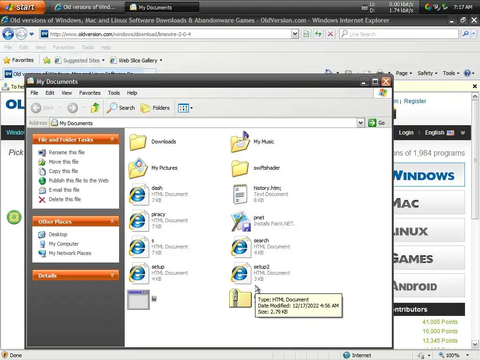Open the IE zoom level 100% control

pos(454,355)
